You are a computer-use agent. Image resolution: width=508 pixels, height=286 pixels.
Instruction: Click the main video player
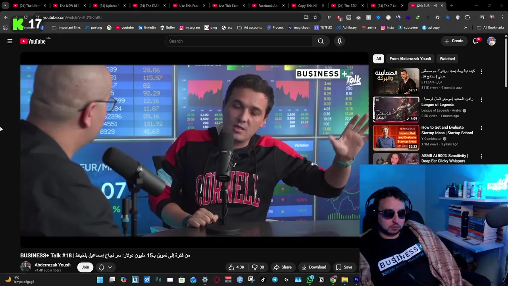click(x=194, y=150)
